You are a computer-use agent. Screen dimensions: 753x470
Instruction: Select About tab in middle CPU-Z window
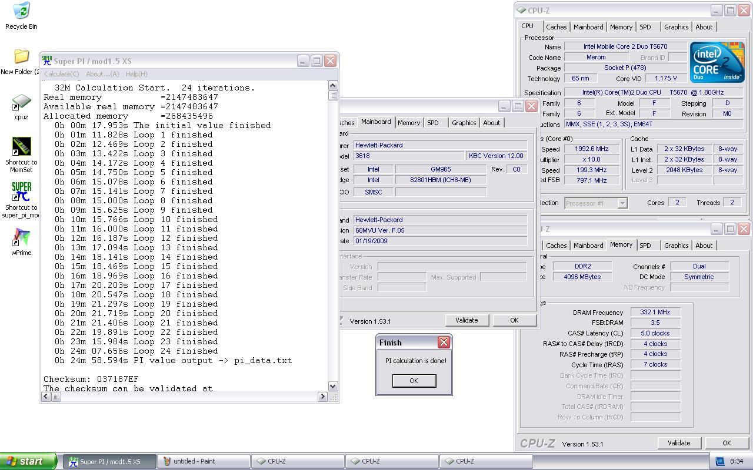pos(491,123)
